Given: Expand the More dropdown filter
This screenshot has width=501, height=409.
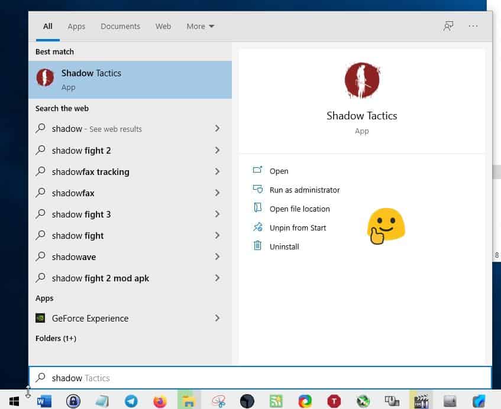Looking at the screenshot, I should (x=200, y=26).
